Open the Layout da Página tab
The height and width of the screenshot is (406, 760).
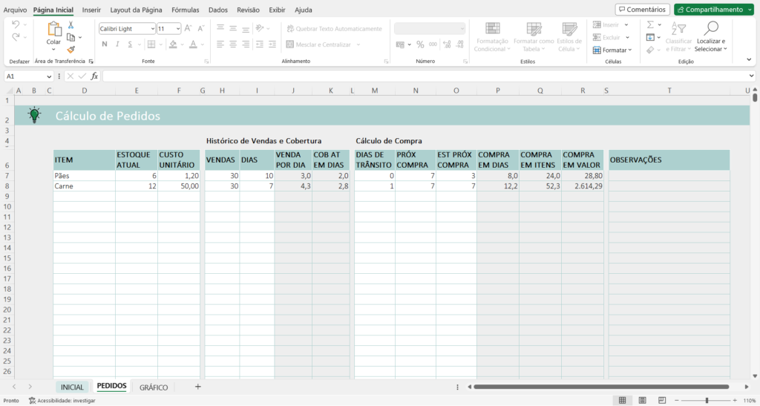137,10
